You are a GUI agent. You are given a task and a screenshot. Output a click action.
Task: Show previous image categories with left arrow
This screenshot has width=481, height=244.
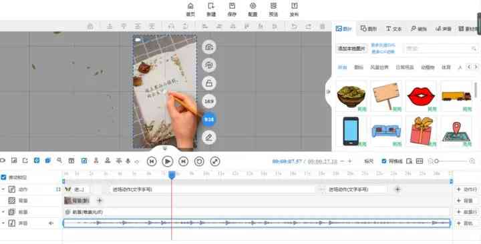pyautogui.click(x=469, y=67)
